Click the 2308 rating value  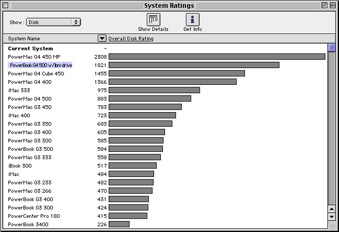100,57
